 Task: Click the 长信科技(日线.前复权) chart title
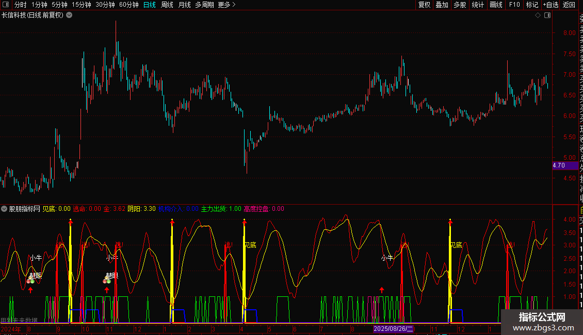coord(33,15)
